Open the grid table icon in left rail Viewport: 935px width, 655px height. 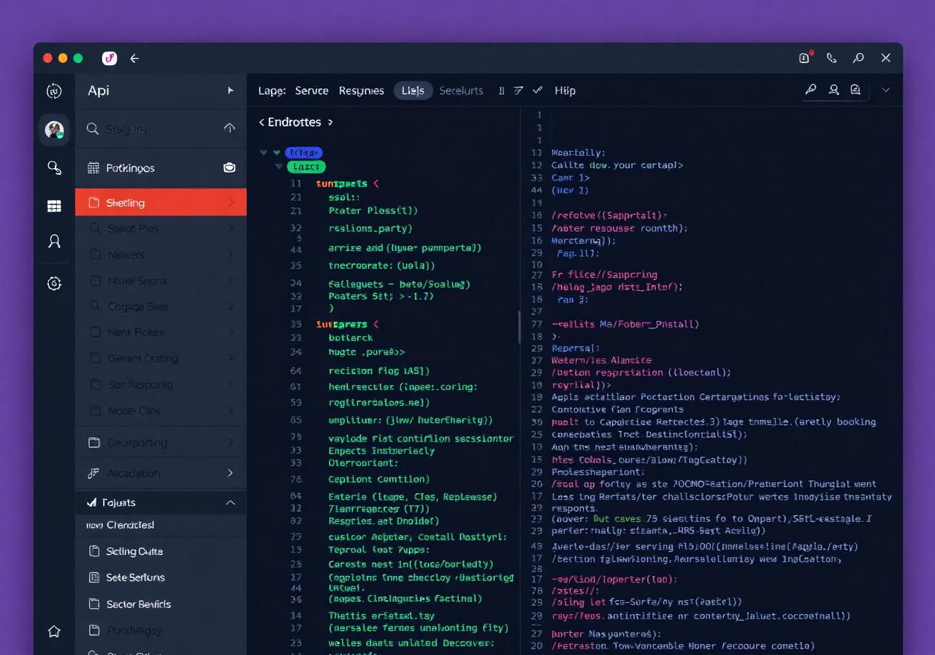54,206
